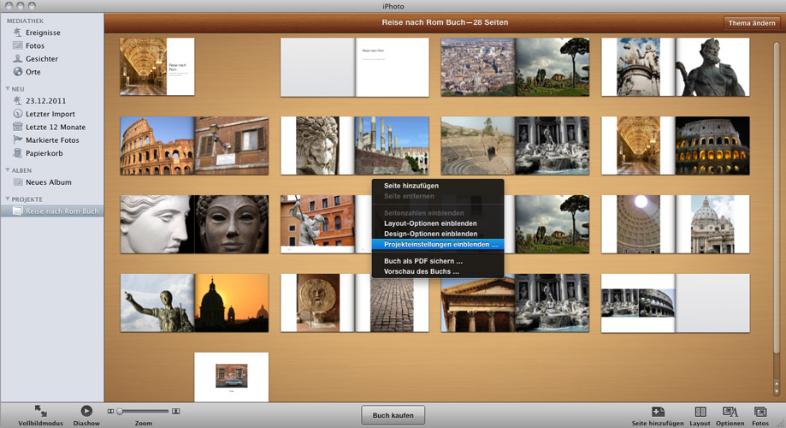The width and height of the screenshot is (786, 428).
Task: Select the Colosseum page spread thumbnail
Action: [x=194, y=146]
